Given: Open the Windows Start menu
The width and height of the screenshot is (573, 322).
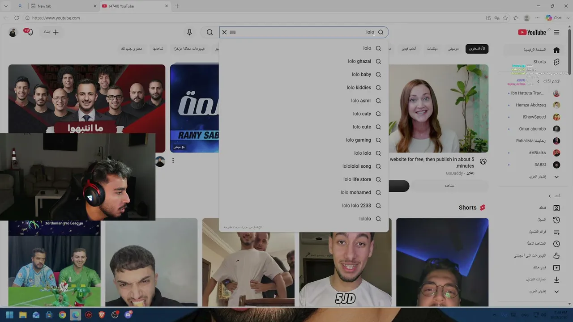Looking at the screenshot, I should coord(10,315).
